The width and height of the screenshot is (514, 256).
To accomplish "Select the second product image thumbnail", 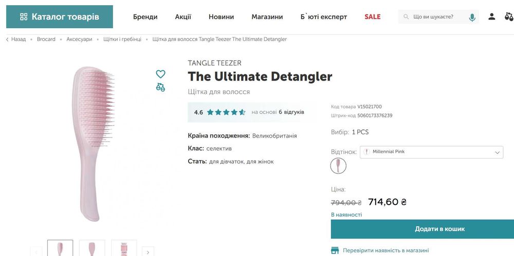I will click(x=92, y=248).
